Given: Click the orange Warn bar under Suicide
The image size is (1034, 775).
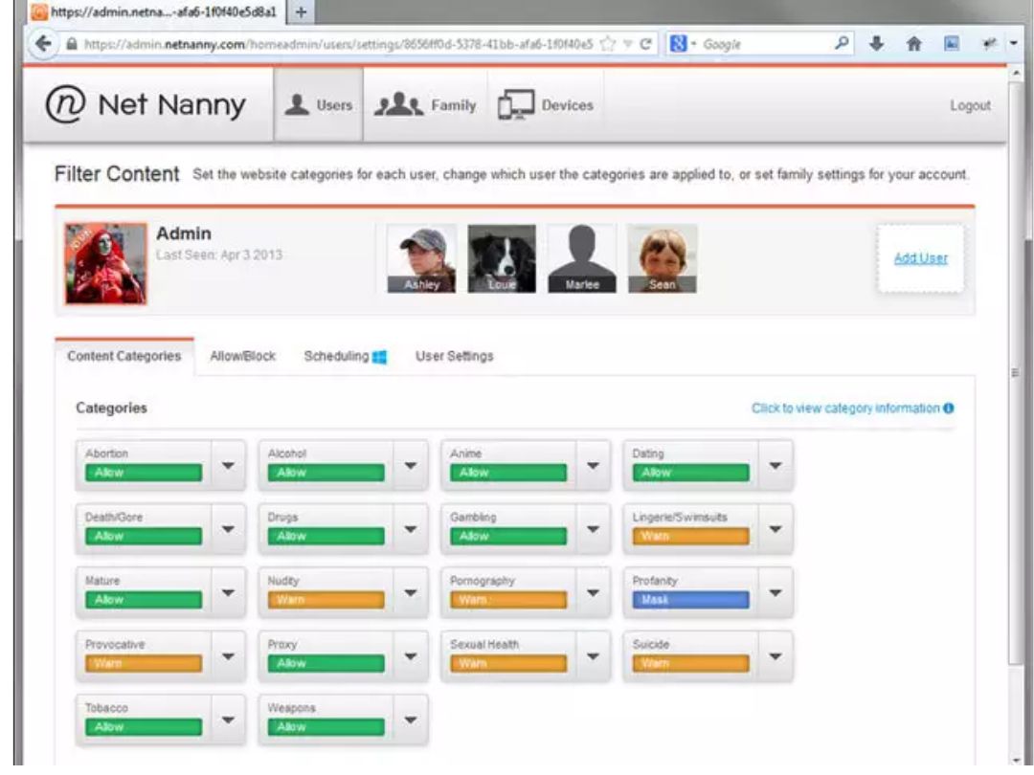Looking at the screenshot, I should (690, 664).
